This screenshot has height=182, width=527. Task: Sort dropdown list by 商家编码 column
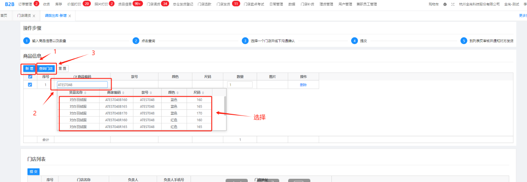[x=123, y=93]
